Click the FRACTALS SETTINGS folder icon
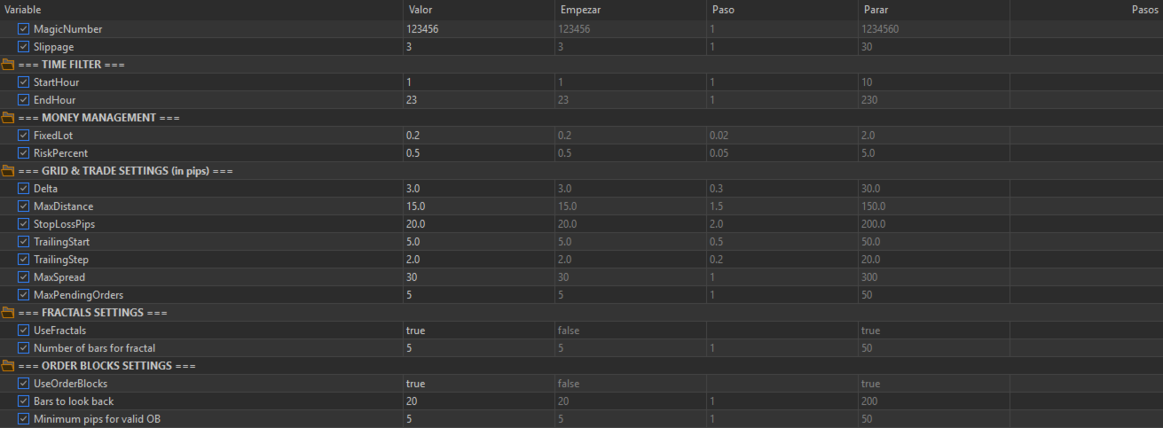This screenshot has height=428, width=1163. coord(8,313)
